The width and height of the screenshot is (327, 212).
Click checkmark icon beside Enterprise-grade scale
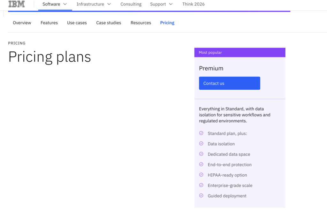coord(201,185)
